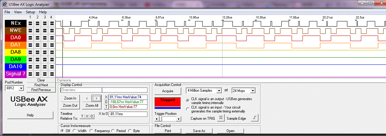Click the Zoom Out button

coord(70,106)
